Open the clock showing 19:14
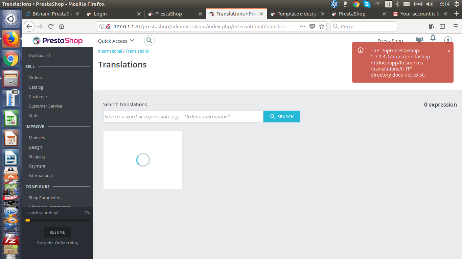The width and height of the screenshot is (462, 259). coord(443,4)
